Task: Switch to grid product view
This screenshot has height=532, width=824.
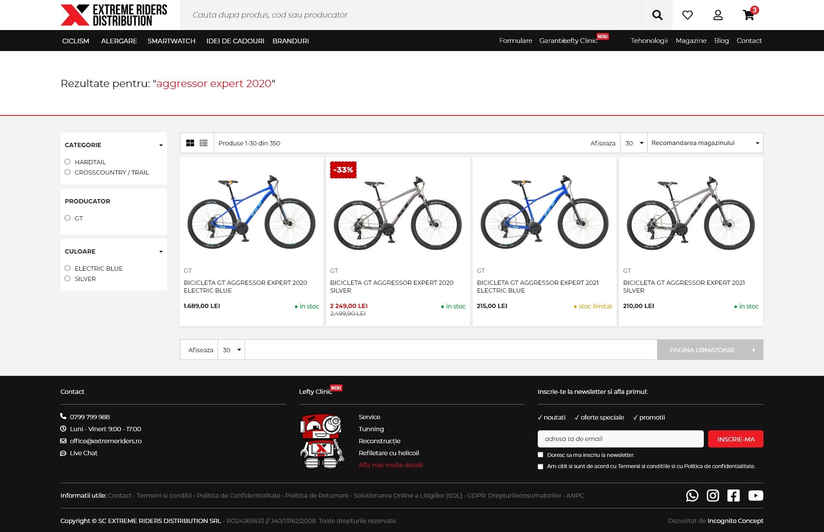Action: 190,143
